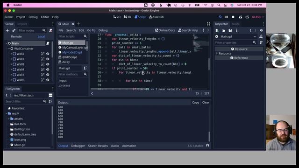
Task: Add a new scene tab
Action: point(78,24)
